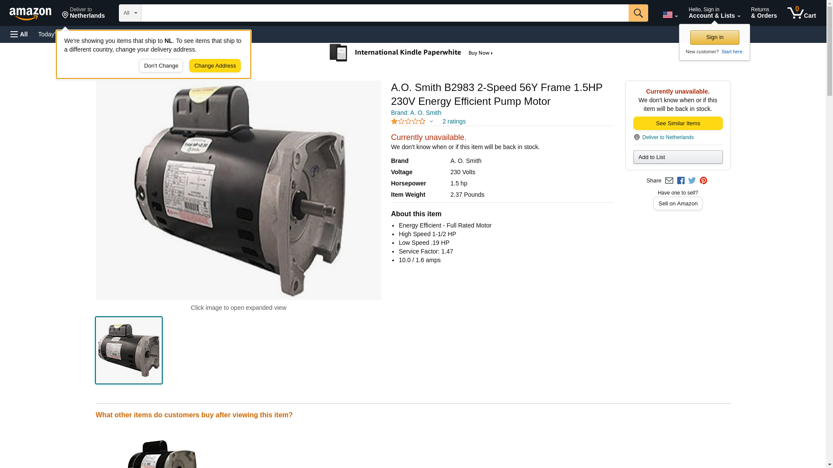Select the pump motor thumbnail image
The height and width of the screenshot is (468, 833).
pos(129,350)
